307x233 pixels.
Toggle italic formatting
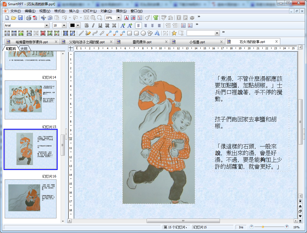click(93, 25)
